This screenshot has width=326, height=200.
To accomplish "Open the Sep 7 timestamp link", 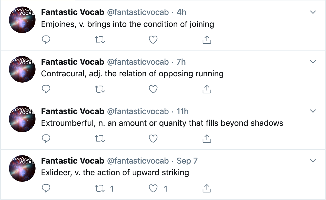I will pyautogui.click(x=187, y=161).
